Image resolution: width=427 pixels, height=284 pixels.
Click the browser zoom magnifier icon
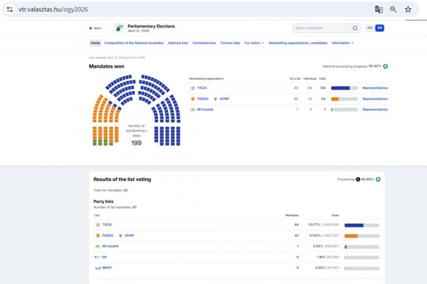(393, 9)
